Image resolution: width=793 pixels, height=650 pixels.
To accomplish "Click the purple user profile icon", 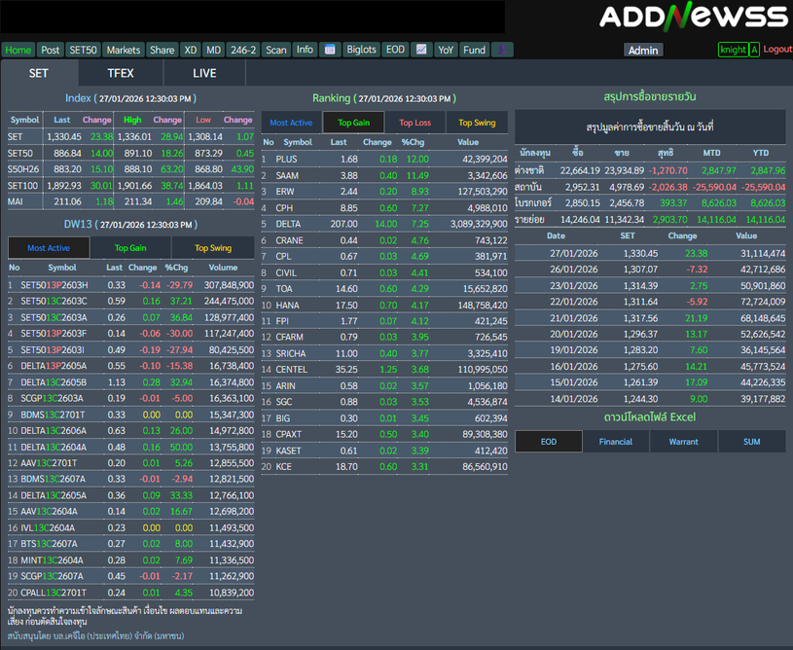I will click(x=502, y=50).
